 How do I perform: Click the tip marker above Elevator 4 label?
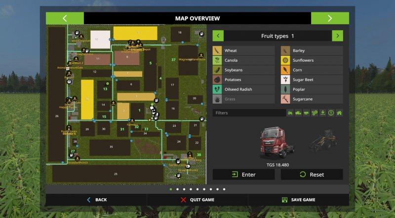point(69,128)
